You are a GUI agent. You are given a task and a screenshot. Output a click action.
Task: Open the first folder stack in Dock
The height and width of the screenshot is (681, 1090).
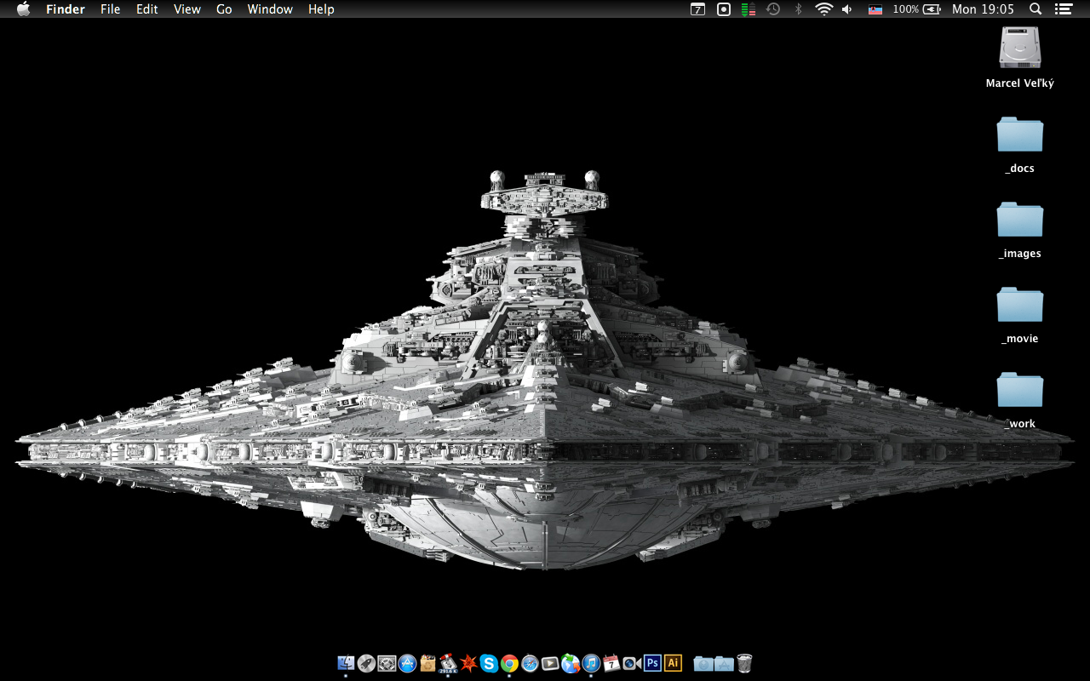703,663
